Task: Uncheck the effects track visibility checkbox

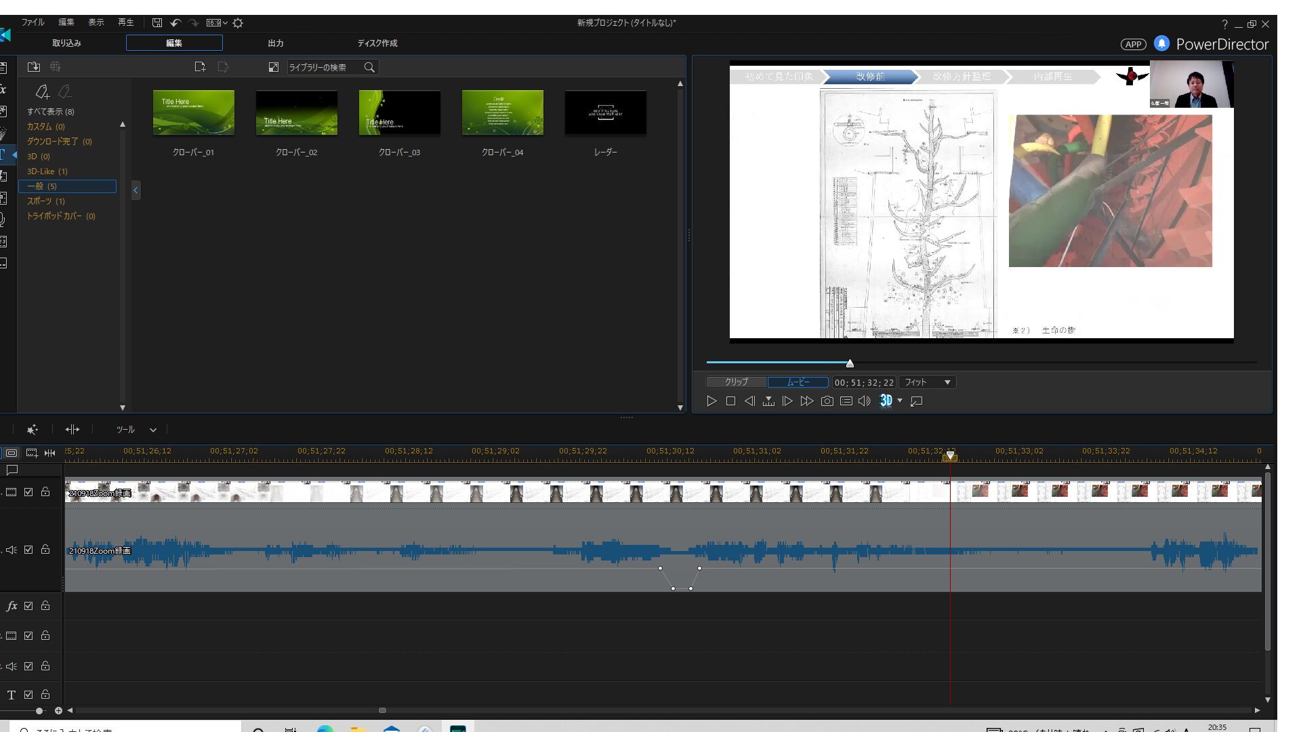Action: 28,606
